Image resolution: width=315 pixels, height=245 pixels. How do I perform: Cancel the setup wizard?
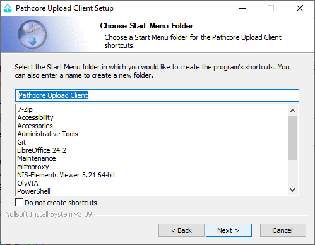pyautogui.click(x=283, y=230)
